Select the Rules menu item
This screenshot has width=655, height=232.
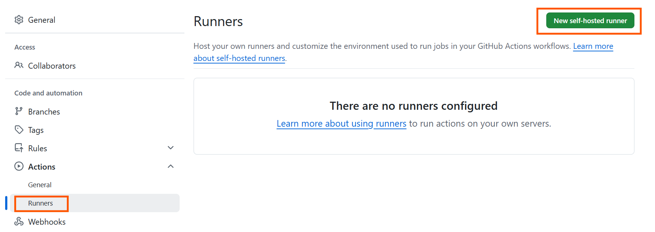click(37, 148)
